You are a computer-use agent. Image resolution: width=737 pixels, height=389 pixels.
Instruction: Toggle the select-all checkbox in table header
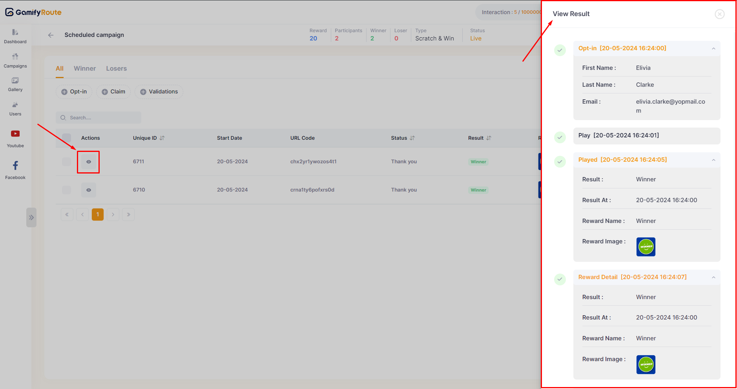tap(67, 138)
